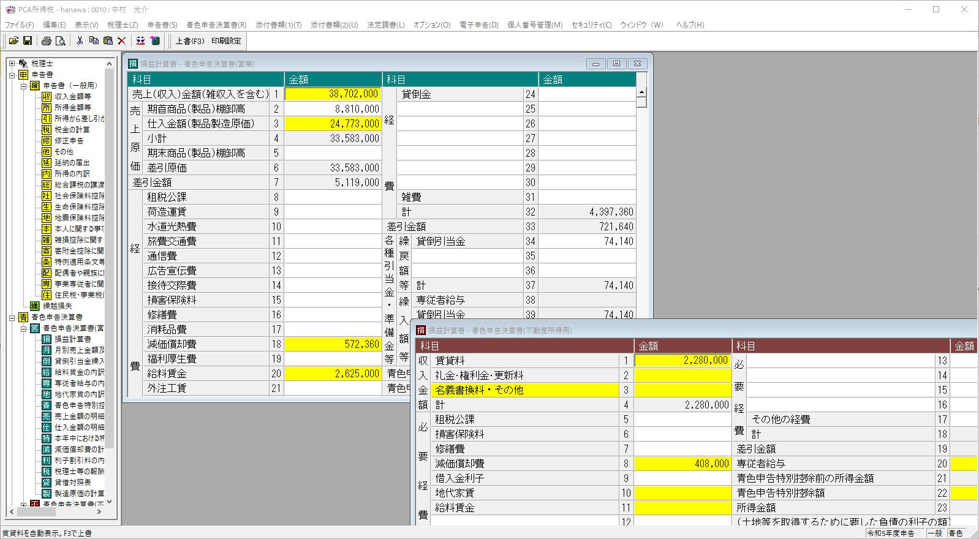Select 製造原価の計算 tree item

pyautogui.click(x=80, y=493)
